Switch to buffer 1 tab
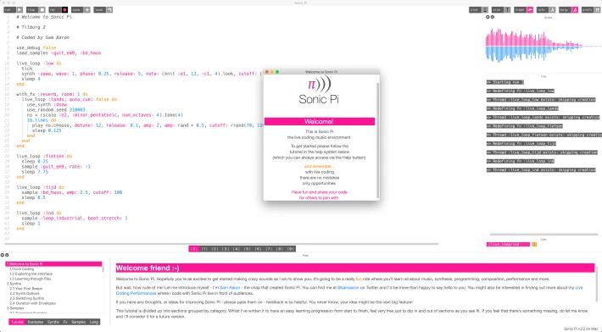602x332 pixels. pyautogui.click(x=204, y=249)
